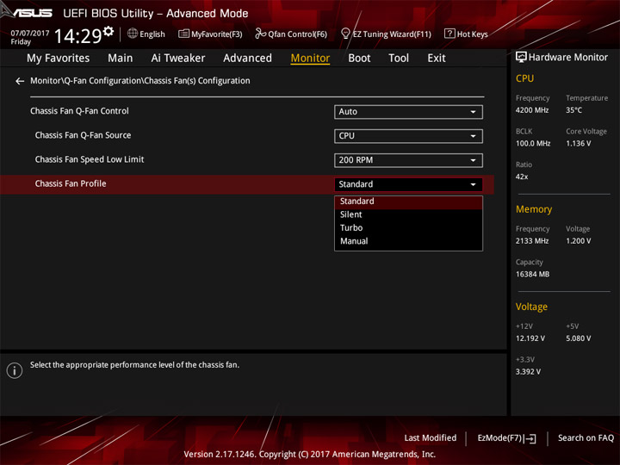The image size is (620, 465).
Task: Choose Standard in fan profile list
Action: click(x=408, y=201)
